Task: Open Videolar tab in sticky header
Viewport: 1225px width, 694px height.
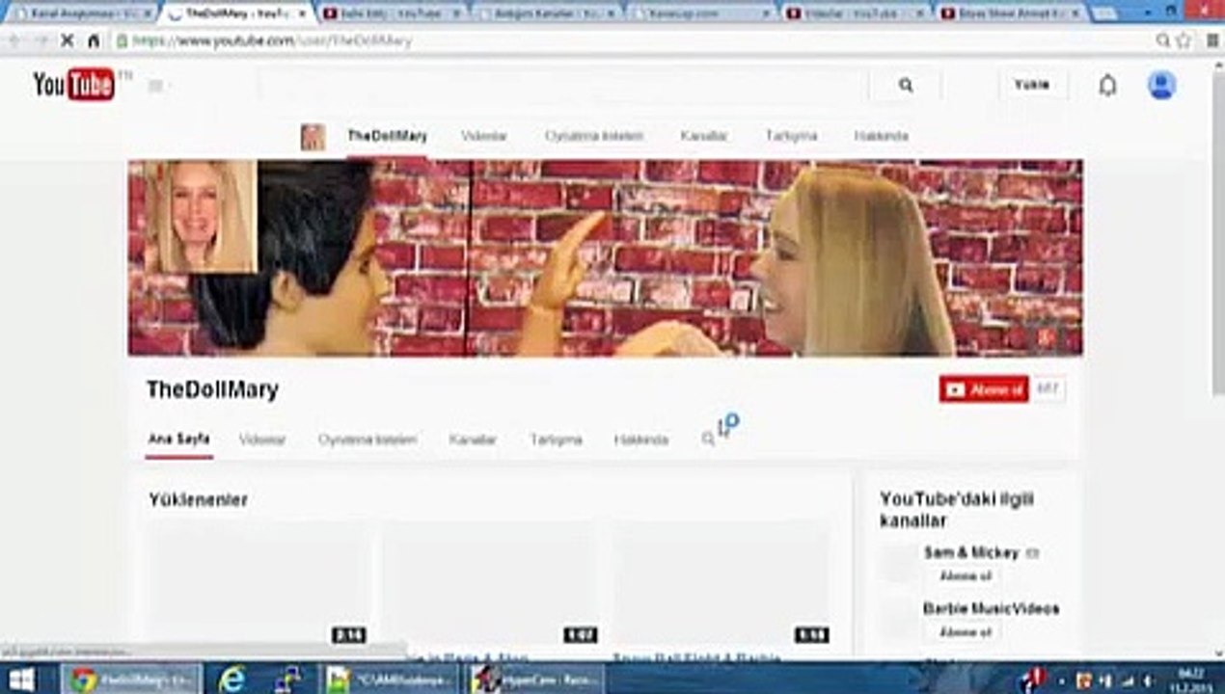Action: click(483, 136)
